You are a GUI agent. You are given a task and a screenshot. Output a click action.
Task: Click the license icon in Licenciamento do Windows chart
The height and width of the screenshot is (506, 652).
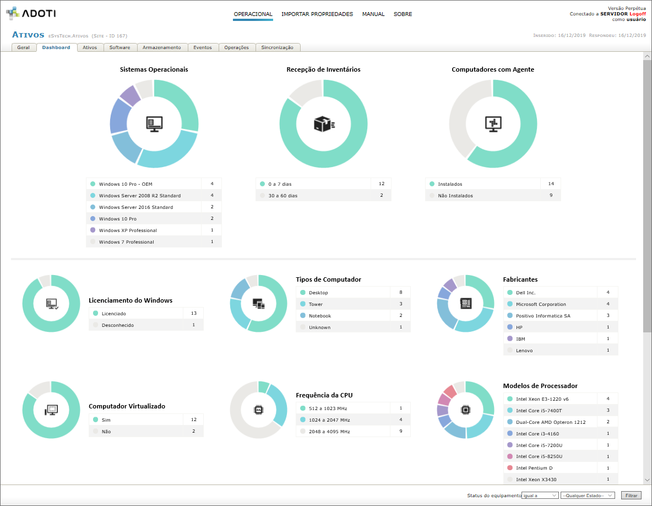pos(52,303)
